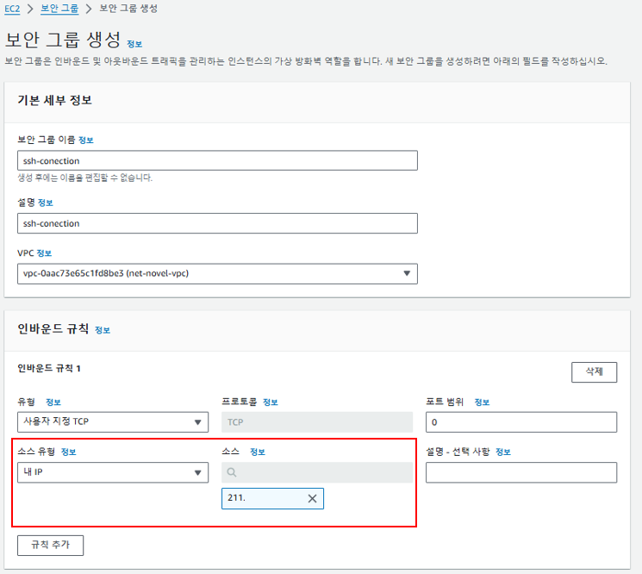Expand the 사용자 지정 TCP type dropdown

[113, 421]
